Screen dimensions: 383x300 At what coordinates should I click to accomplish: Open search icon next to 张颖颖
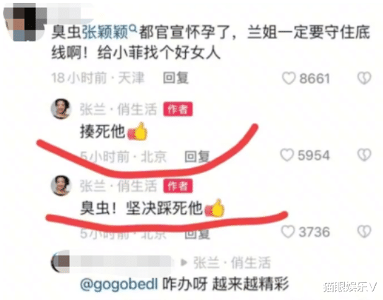click(x=132, y=28)
